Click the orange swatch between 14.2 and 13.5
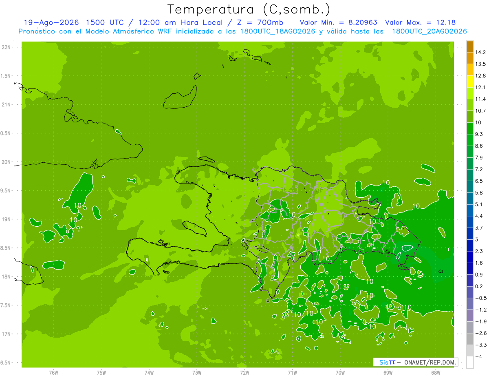This screenshot has width=489, height=378. point(470,58)
